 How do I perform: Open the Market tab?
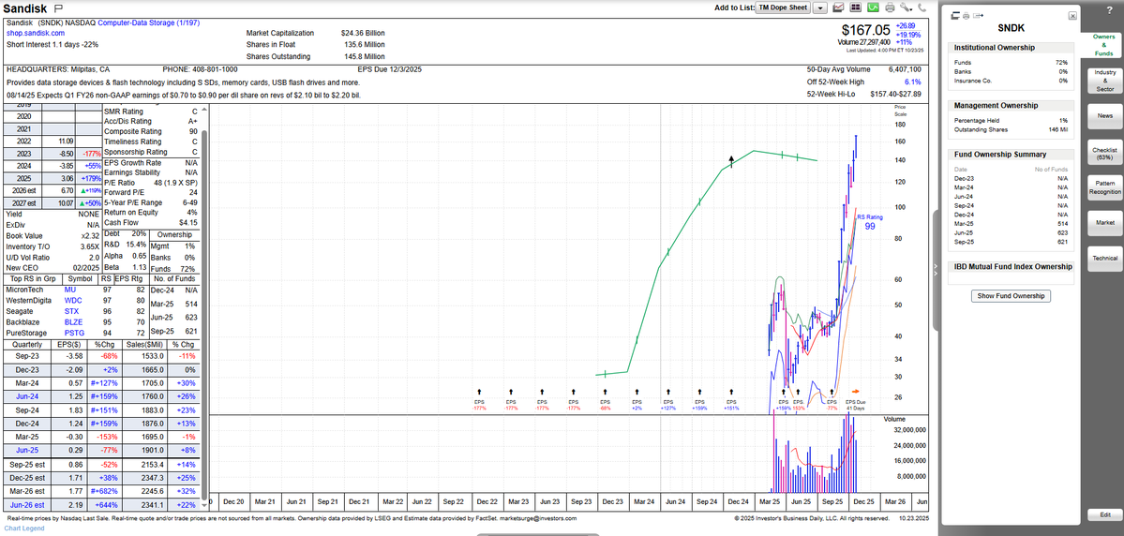(x=1104, y=222)
